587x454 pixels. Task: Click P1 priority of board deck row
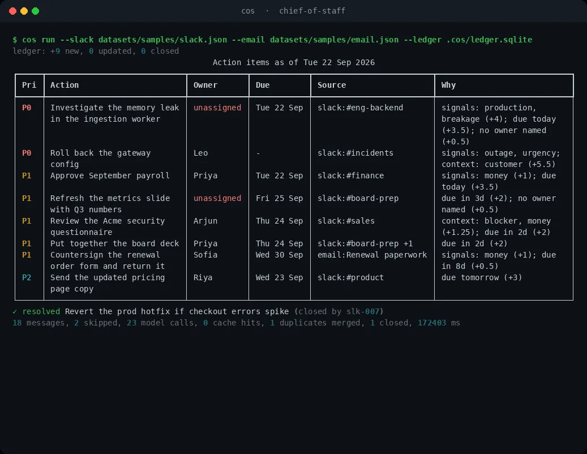coord(27,243)
